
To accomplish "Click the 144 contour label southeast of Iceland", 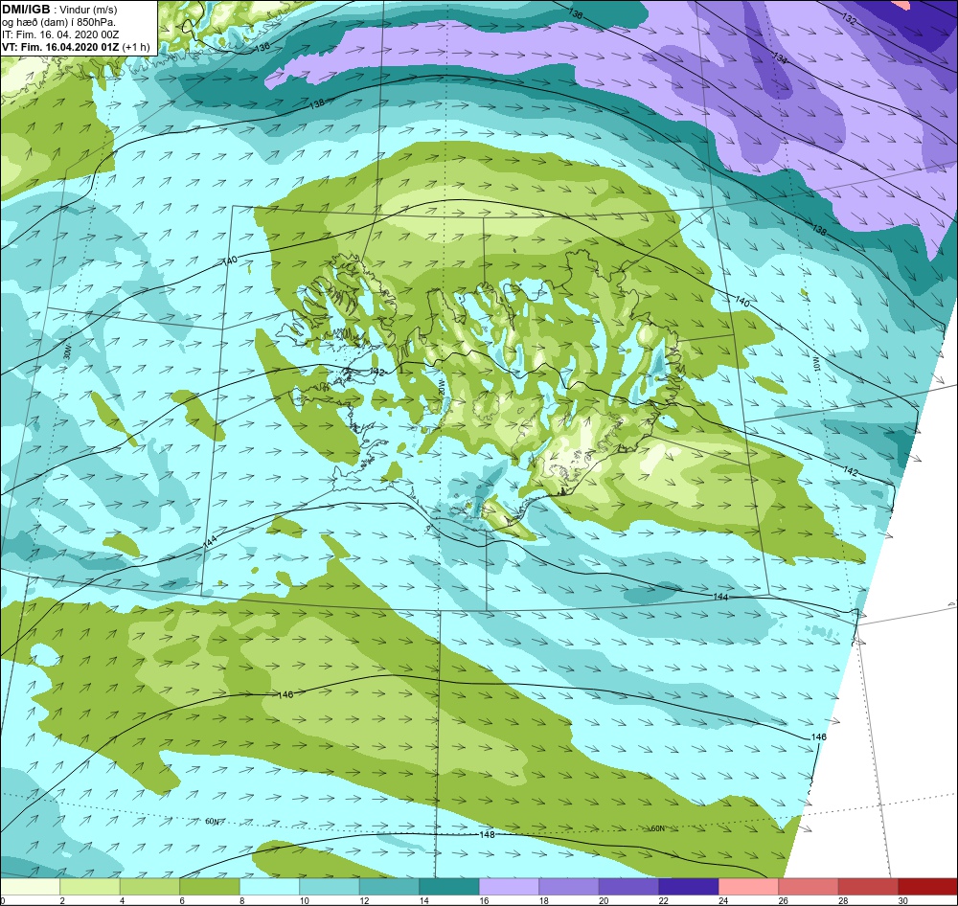I will pos(721,597).
